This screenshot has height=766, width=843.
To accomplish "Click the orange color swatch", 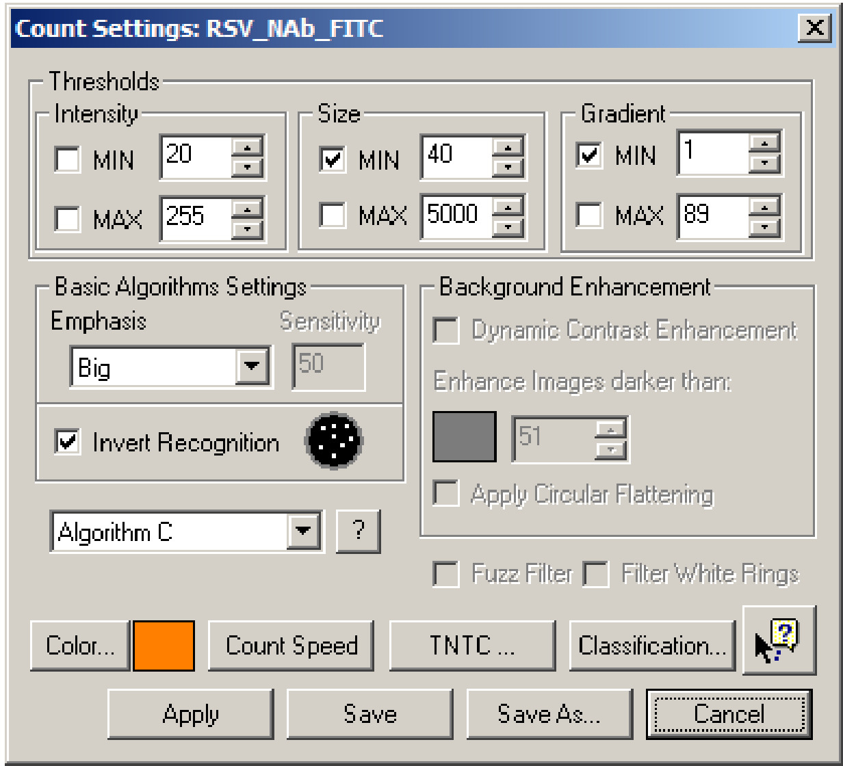I will pos(164,645).
